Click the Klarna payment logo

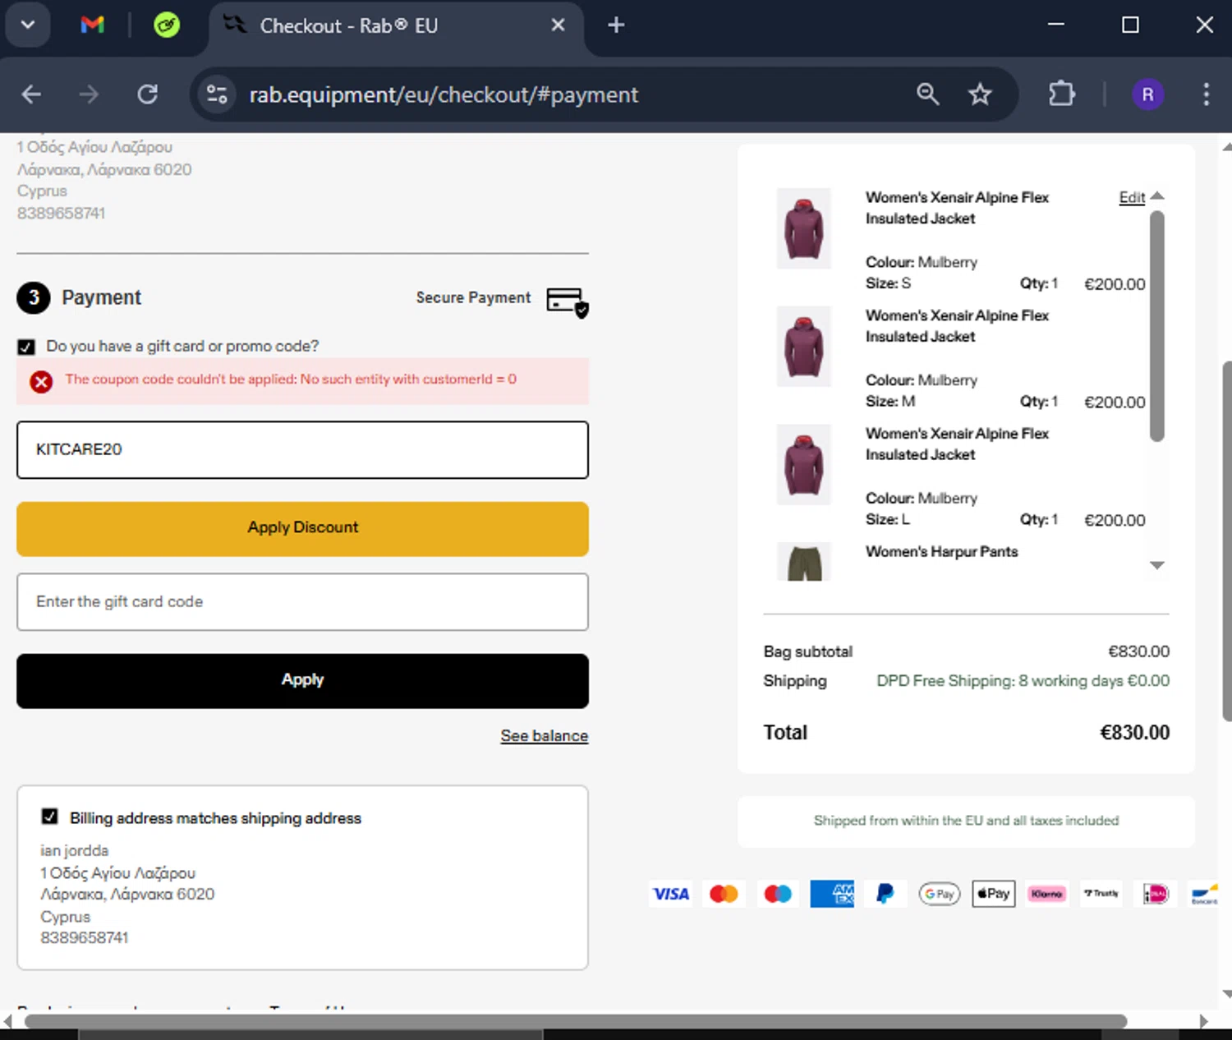point(1047,894)
